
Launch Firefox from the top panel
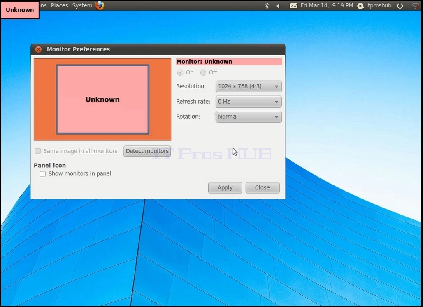click(x=100, y=5)
